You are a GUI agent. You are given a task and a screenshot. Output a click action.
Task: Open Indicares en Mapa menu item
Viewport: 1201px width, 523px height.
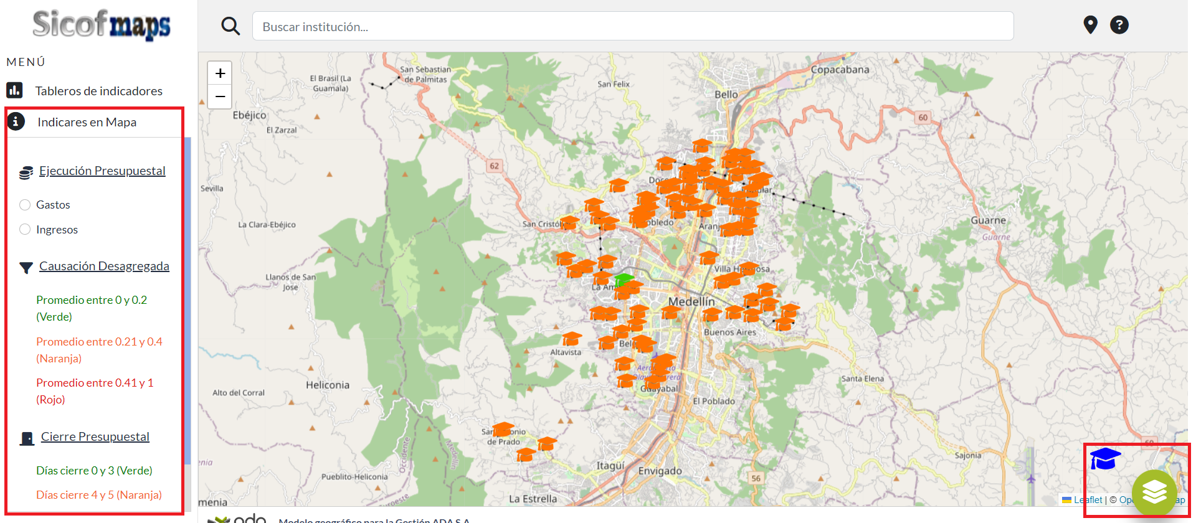tap(87, 122)
